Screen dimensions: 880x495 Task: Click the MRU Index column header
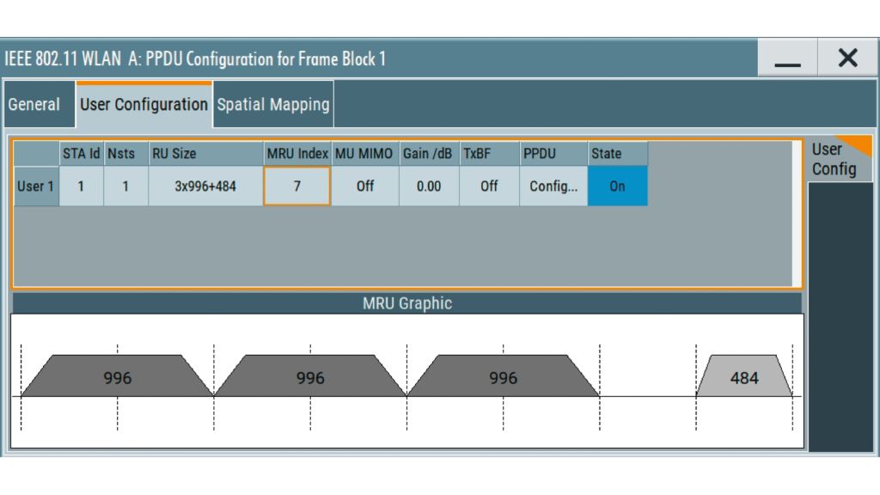pyautogui.click(x=296, y=154)
